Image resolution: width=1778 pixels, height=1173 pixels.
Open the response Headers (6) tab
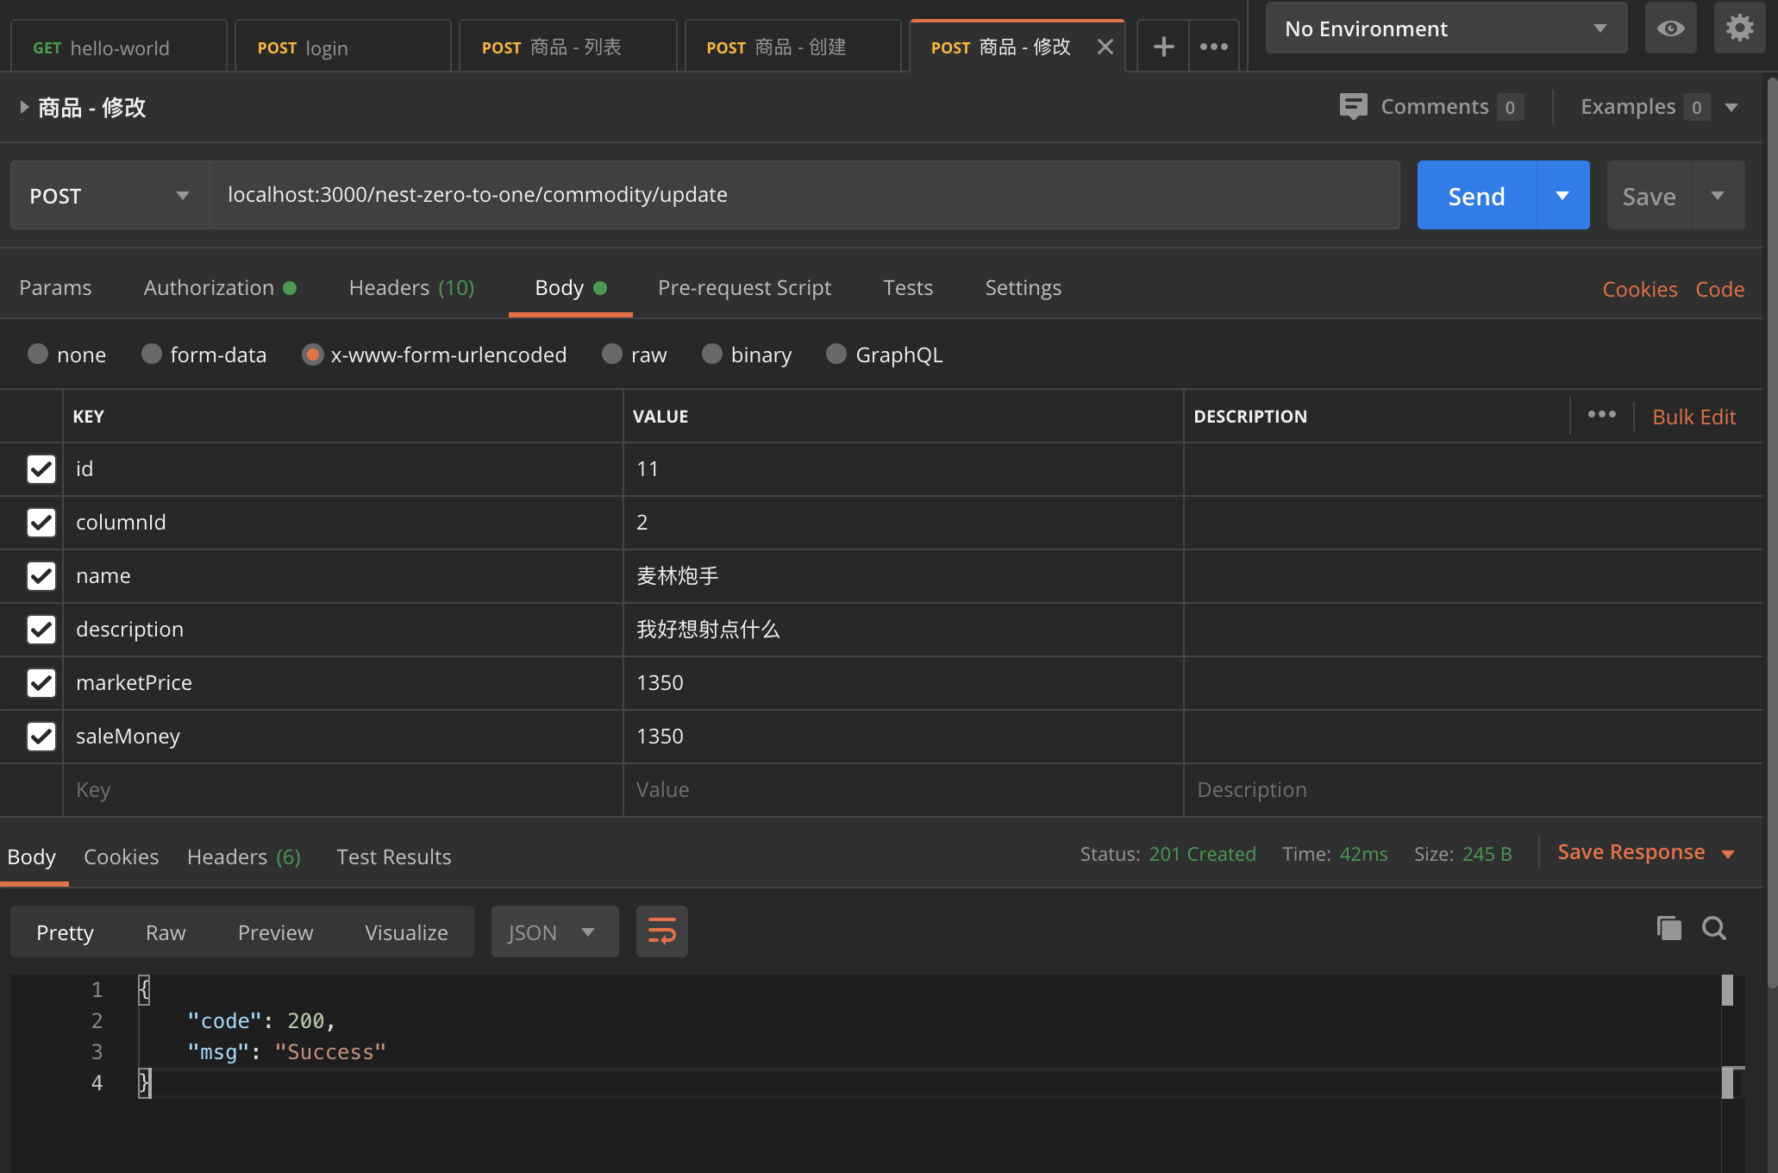point(244,856)
